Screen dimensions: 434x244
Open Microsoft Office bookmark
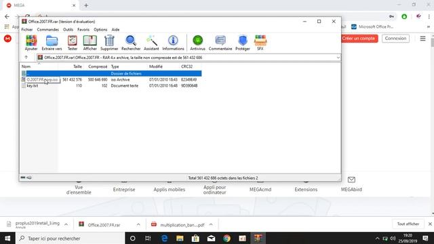[x=372, y=27]
